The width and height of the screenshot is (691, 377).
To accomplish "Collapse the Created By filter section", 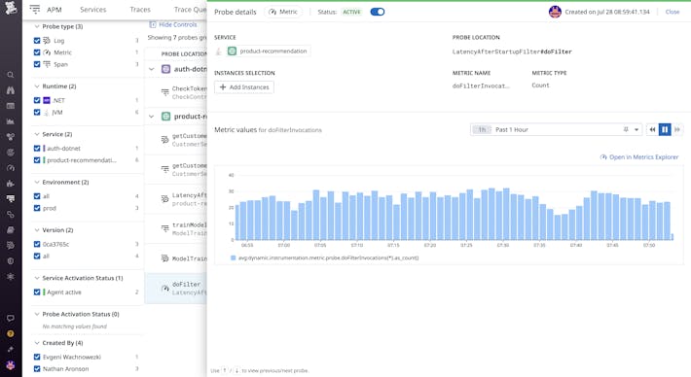I will [x=37, y=343].
